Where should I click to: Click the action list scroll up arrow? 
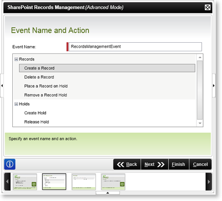[200, 57]
